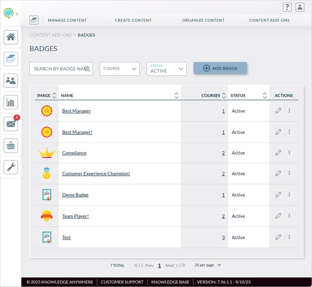Open the Team Player! badge link

tap(75, 216)
